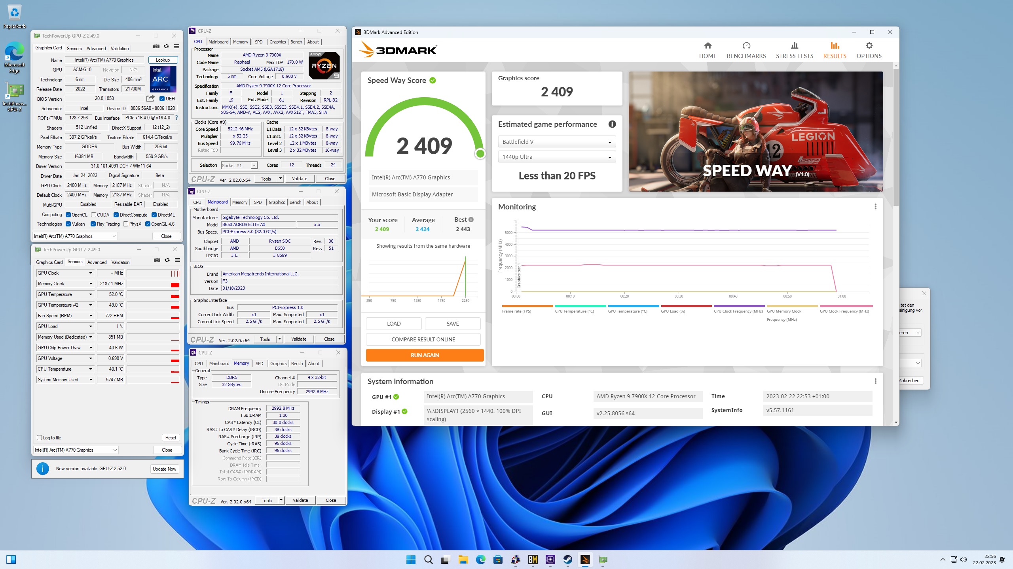Click the GPU Load (%) legend bar
1013x569 pixels.
pos(686,306)
